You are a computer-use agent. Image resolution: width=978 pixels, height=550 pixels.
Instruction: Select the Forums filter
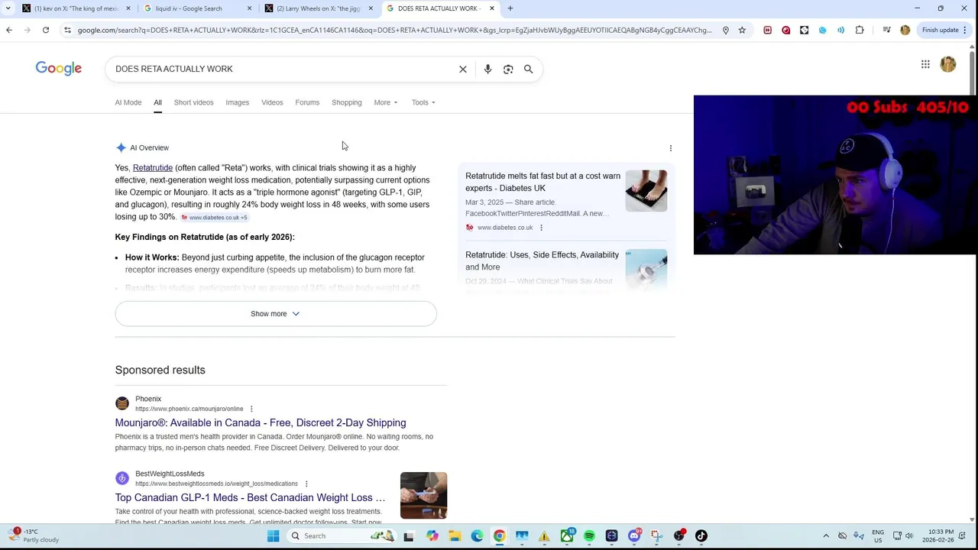click(x=307, y=102)
